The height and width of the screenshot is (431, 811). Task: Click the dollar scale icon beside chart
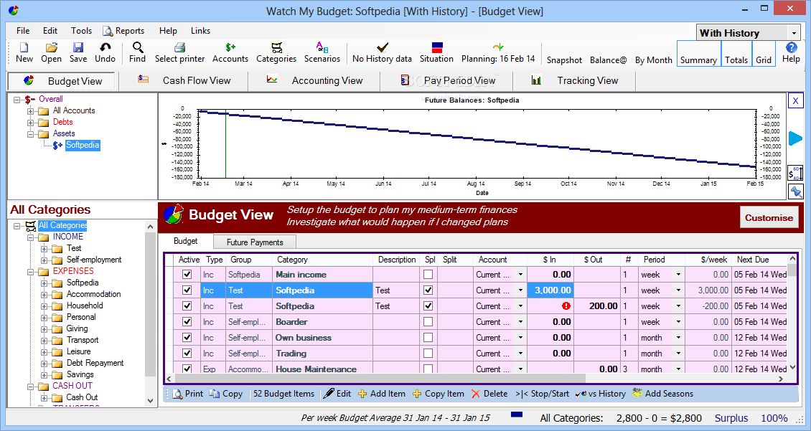coord(795,173)
